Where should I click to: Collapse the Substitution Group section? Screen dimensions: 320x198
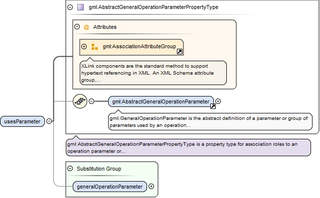[x=70, y=169]
